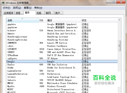The image size is (127, 93).
Task: Select the 服务 tab
Action: [30, 13]
